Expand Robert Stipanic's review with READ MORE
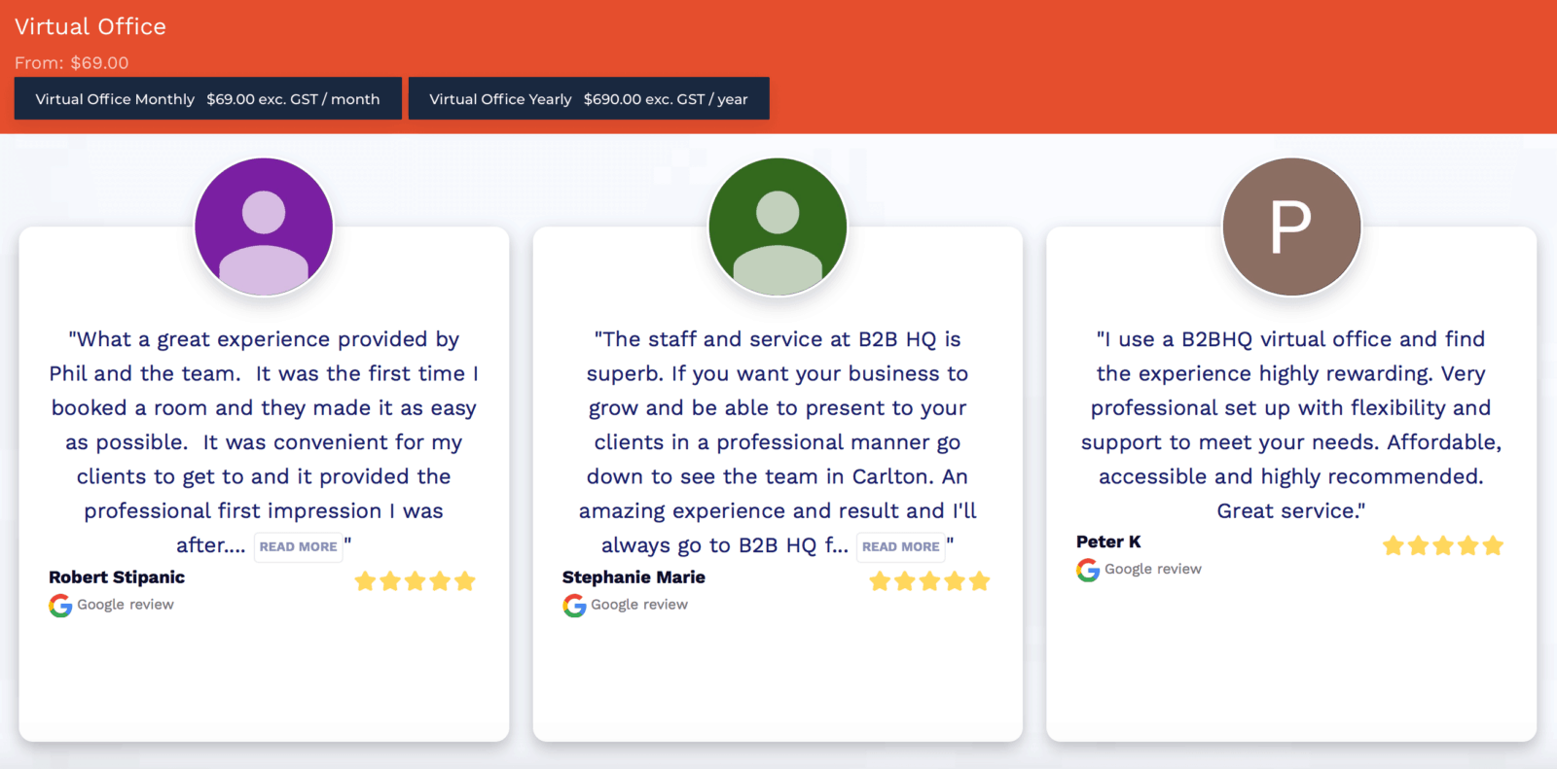The height and width of the screenshot is (769, 1557). pos(298,546)
